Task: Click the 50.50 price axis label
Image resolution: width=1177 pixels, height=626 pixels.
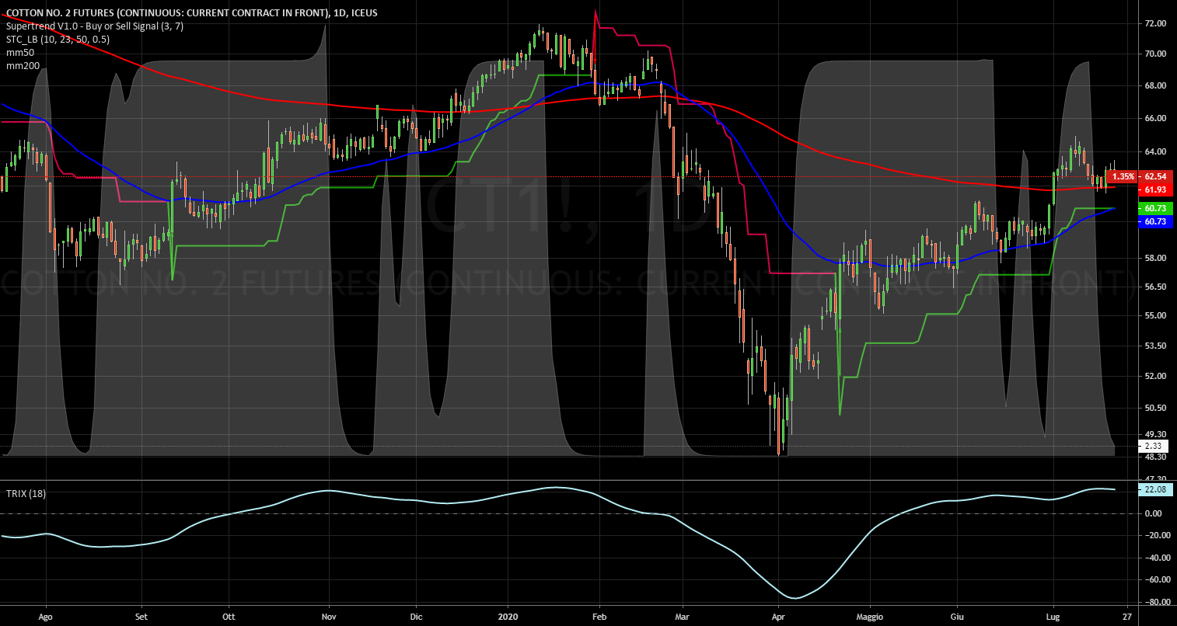Action: pos(1155,408)
